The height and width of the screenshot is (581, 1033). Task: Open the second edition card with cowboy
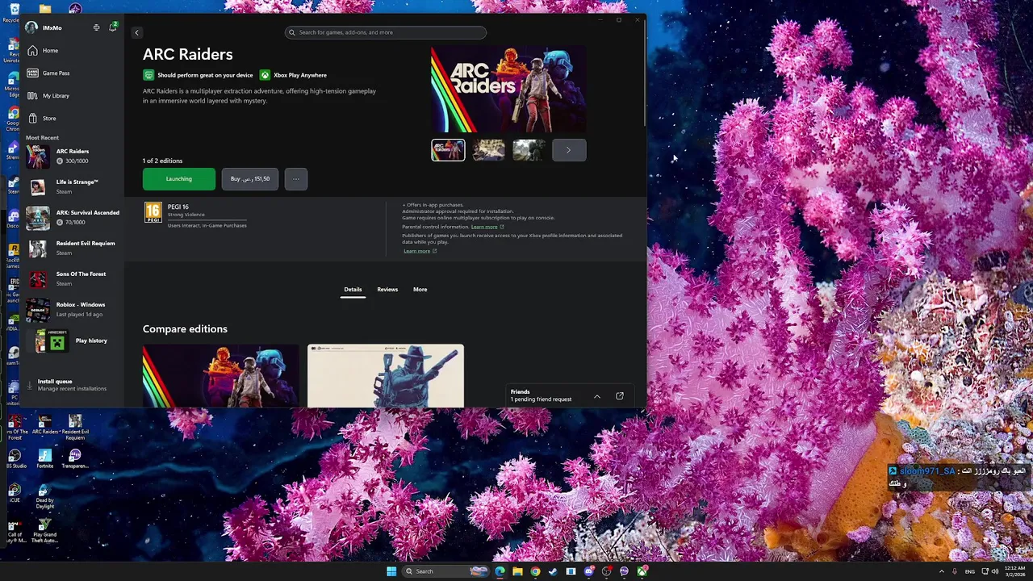coord(386,376)
